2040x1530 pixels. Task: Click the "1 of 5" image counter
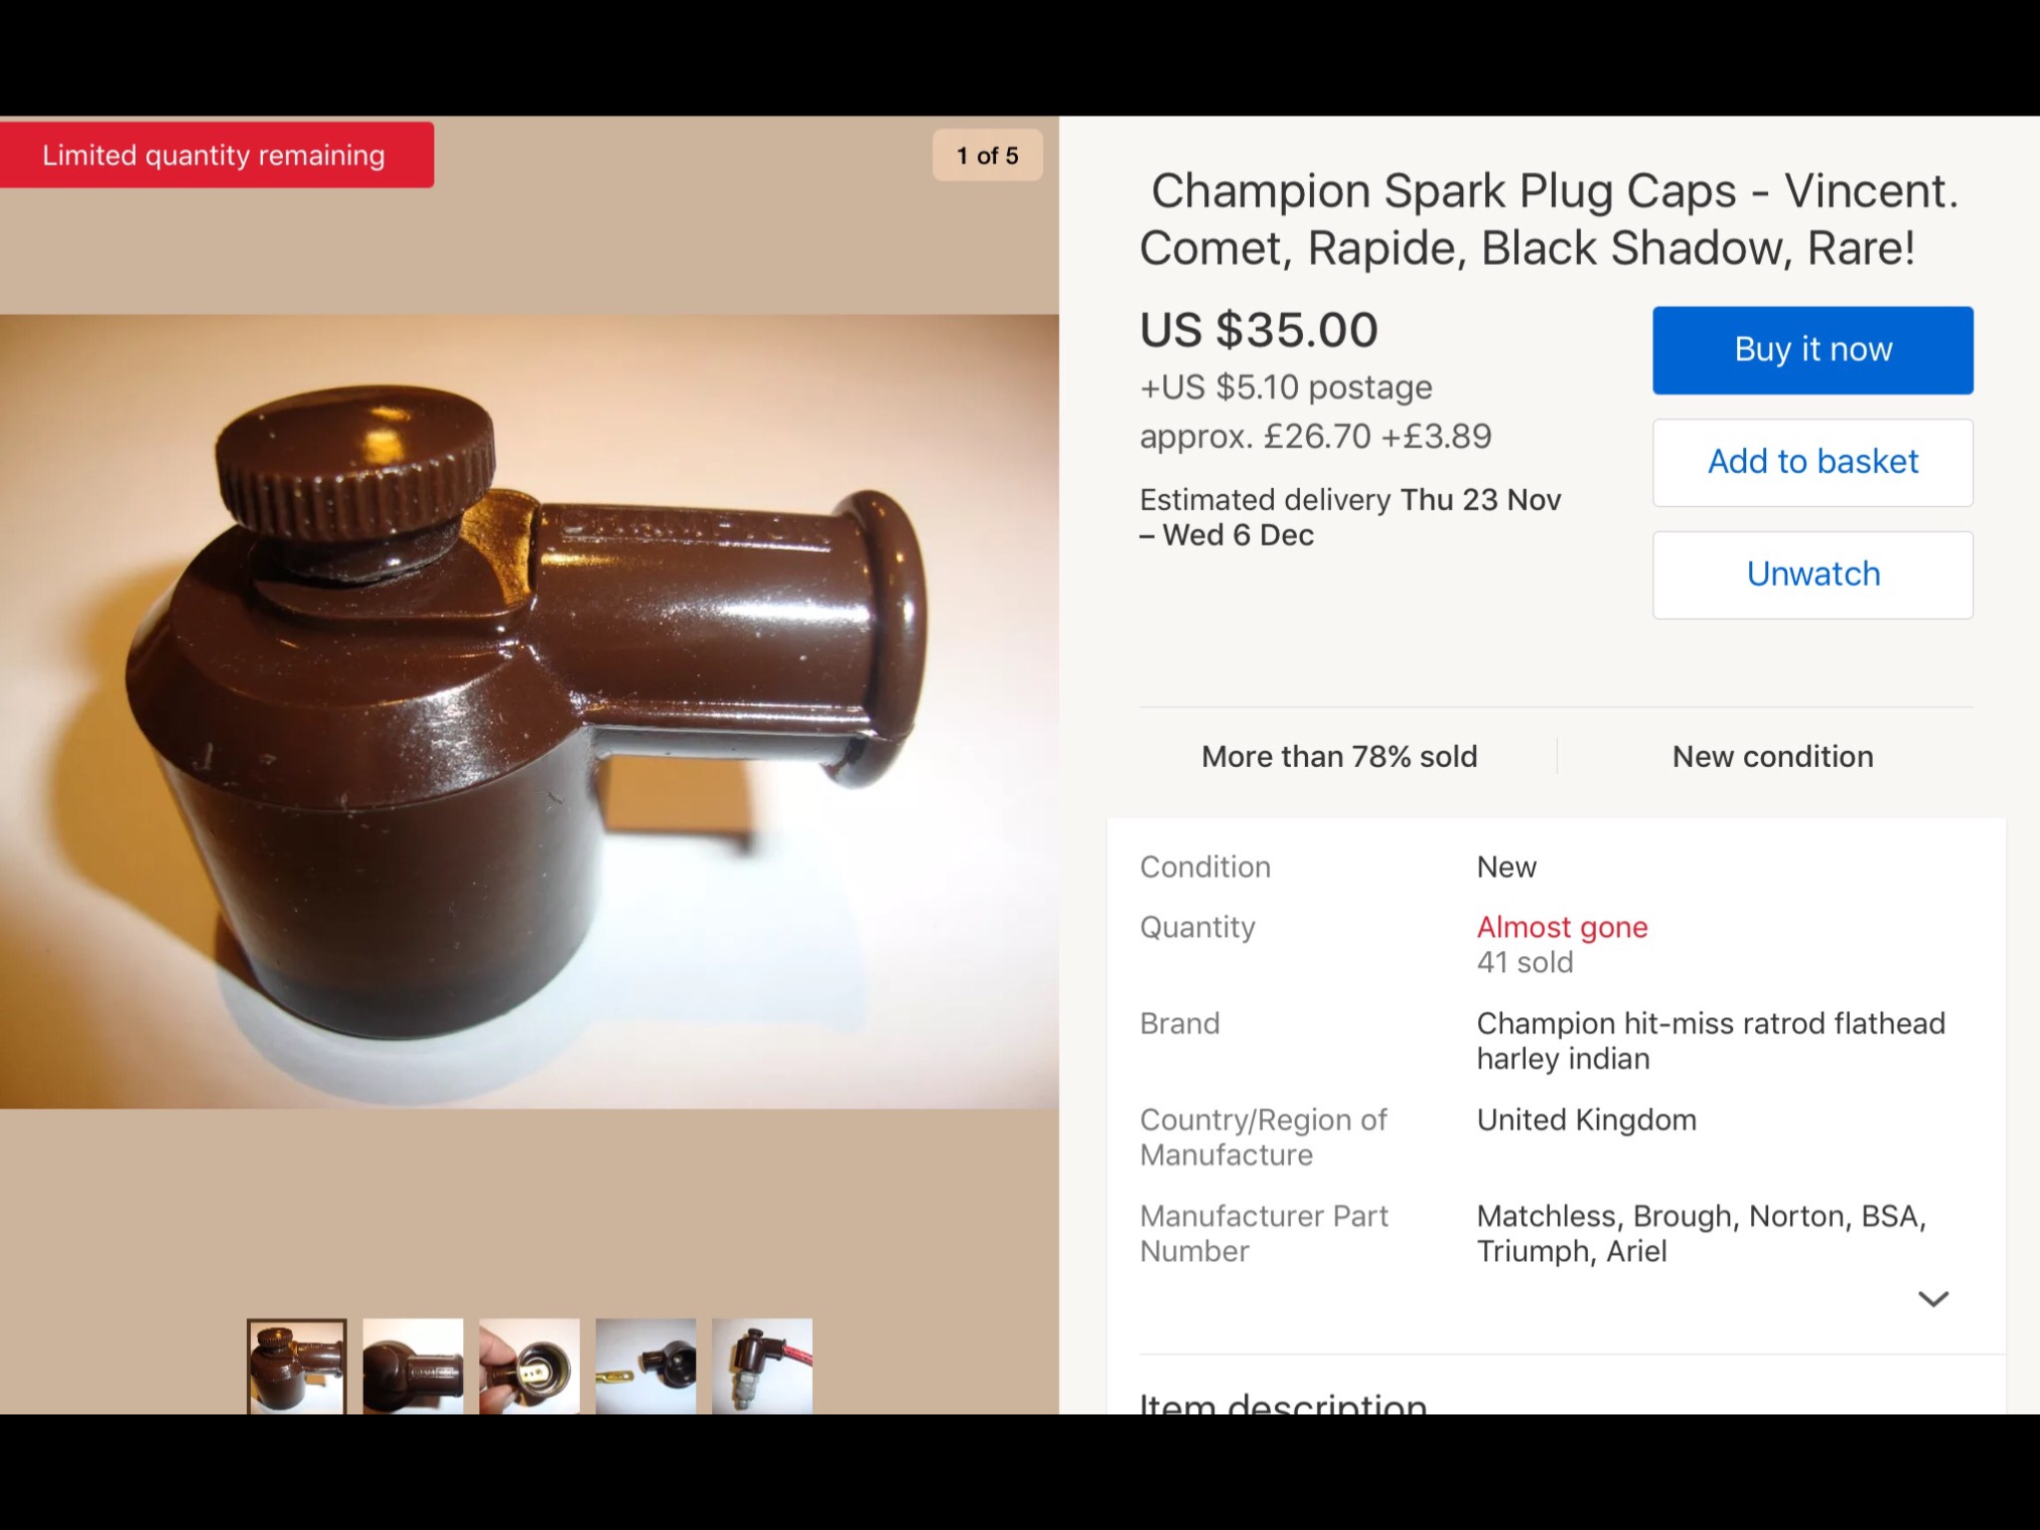coord(987,155)
